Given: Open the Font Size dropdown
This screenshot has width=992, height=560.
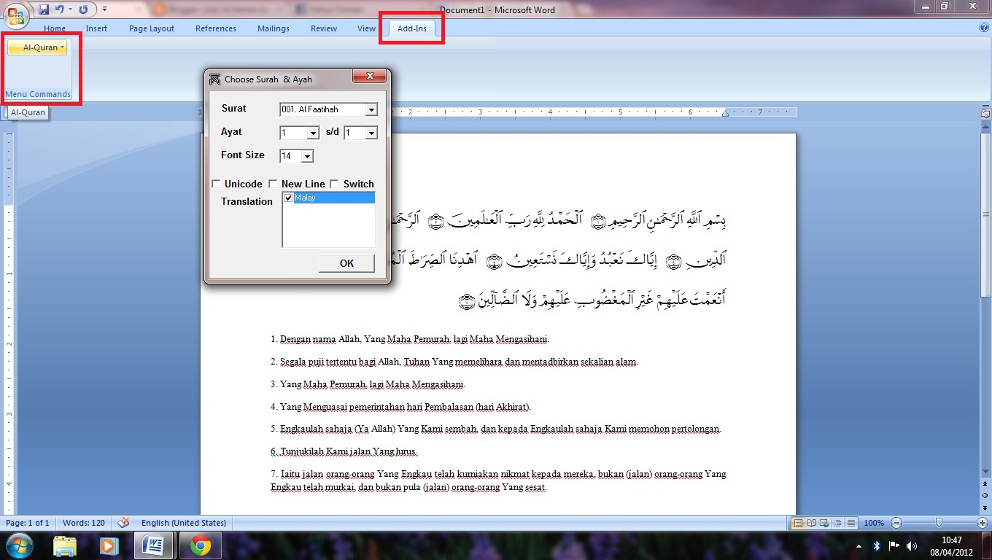Looking at the screenshot, I should point(307,156).
